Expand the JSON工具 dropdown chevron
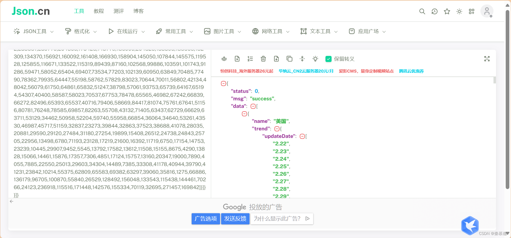This screenshot has width=511, height=238. pyautogui.click(x=52, y=32)
